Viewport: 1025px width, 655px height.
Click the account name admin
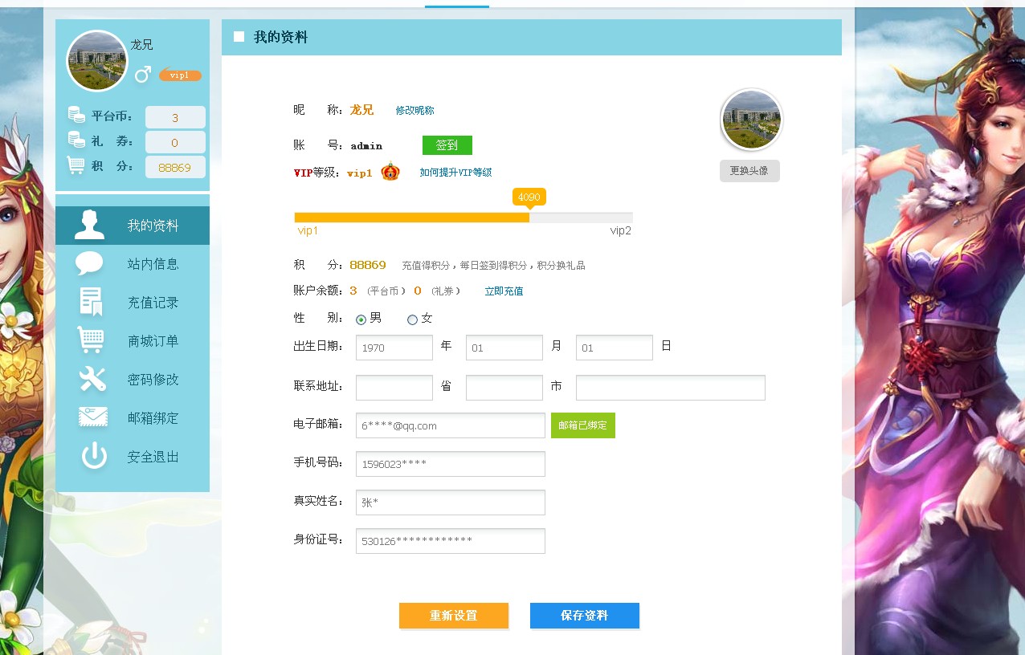pyautogui.click(x=366, y=146)
